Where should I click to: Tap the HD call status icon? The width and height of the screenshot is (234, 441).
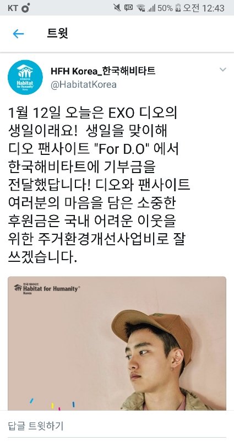pyautogui.click(x=129, y=8)
